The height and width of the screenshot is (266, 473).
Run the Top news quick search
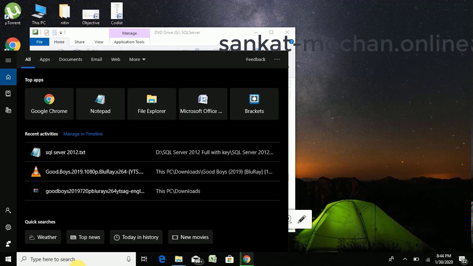(85, 237)
